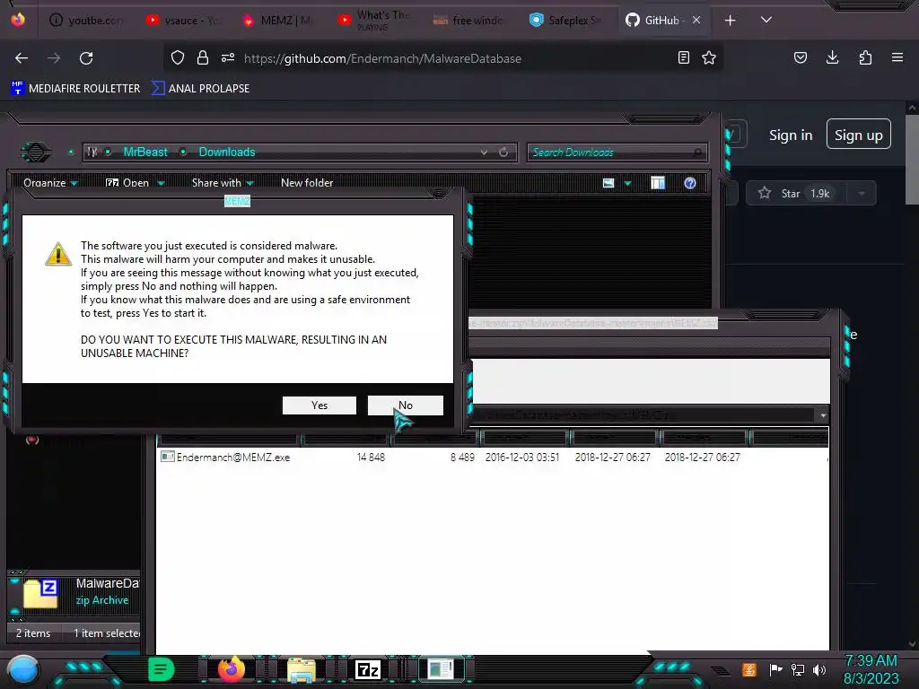
Task: Refresh the Explorer Downloads folder
Action: coord(503,153)
